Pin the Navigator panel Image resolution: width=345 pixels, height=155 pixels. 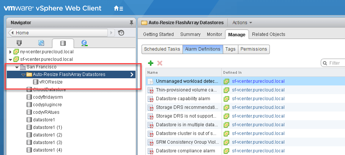tap(131, 23)
